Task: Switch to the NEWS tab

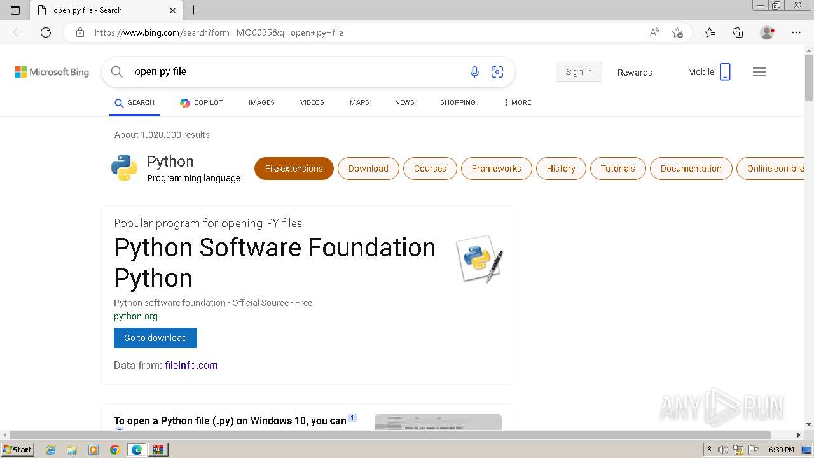Action: (x=404, y=102)
